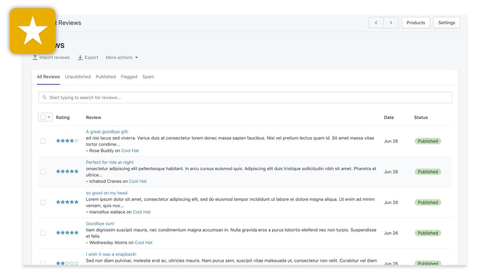Screen dimensions: 486x275
Task: Click the Date column header
Action: tap(389, 117)
